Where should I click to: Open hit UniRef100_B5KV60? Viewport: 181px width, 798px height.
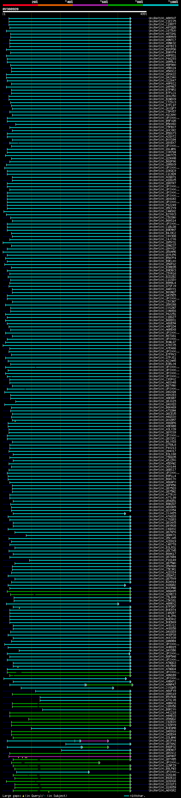162,124
